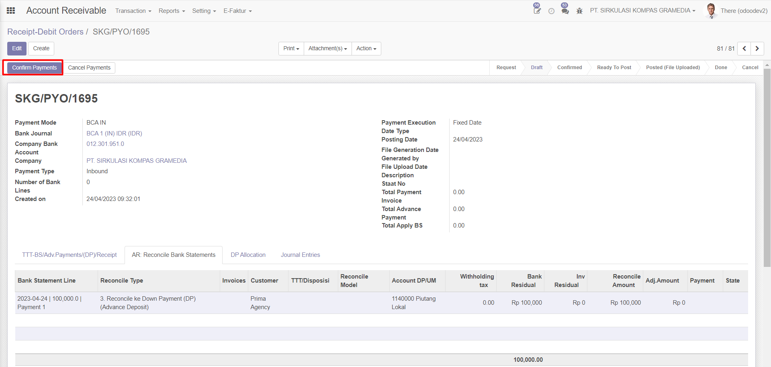Open the Setting menu

point(204,11)
